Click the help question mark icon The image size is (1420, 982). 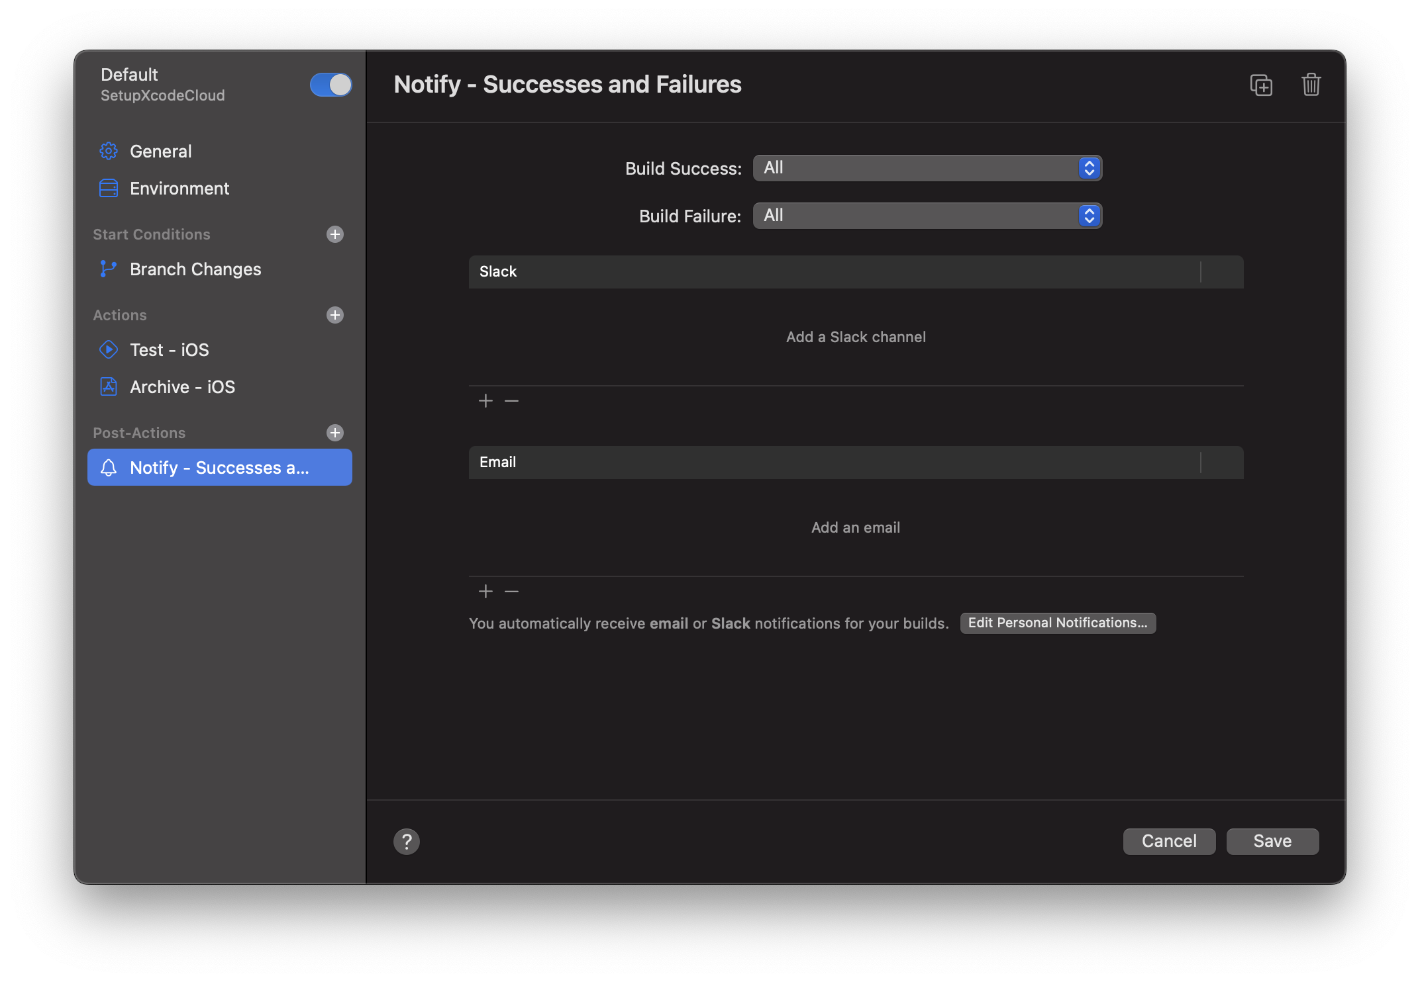pyautogui.click(x=407, y=841)
